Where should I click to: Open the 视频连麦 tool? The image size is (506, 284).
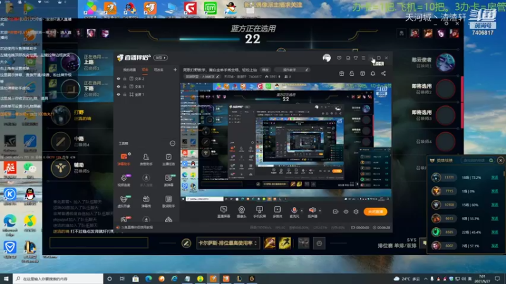coord(123,180)
